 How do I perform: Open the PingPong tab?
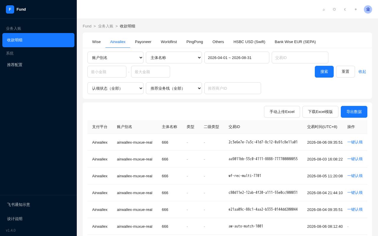point(195,42)
